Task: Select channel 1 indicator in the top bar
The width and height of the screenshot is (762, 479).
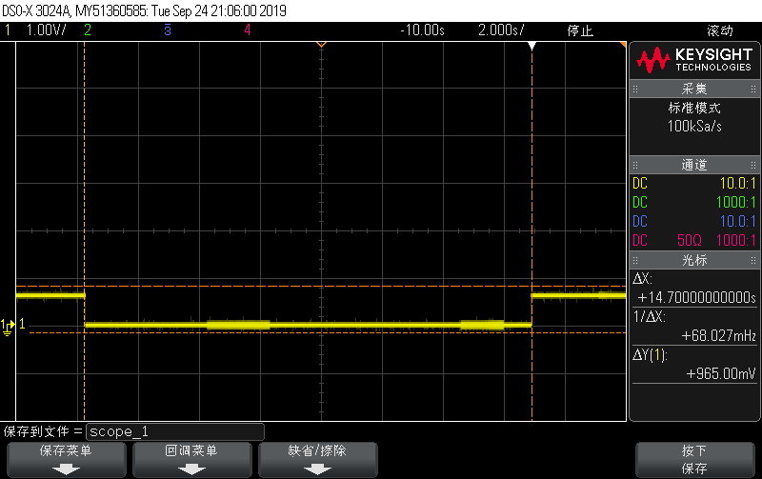Action: tap(8, 30)
